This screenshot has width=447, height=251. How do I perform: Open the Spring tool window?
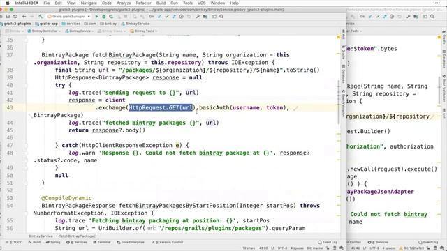(x=53, y=242)
